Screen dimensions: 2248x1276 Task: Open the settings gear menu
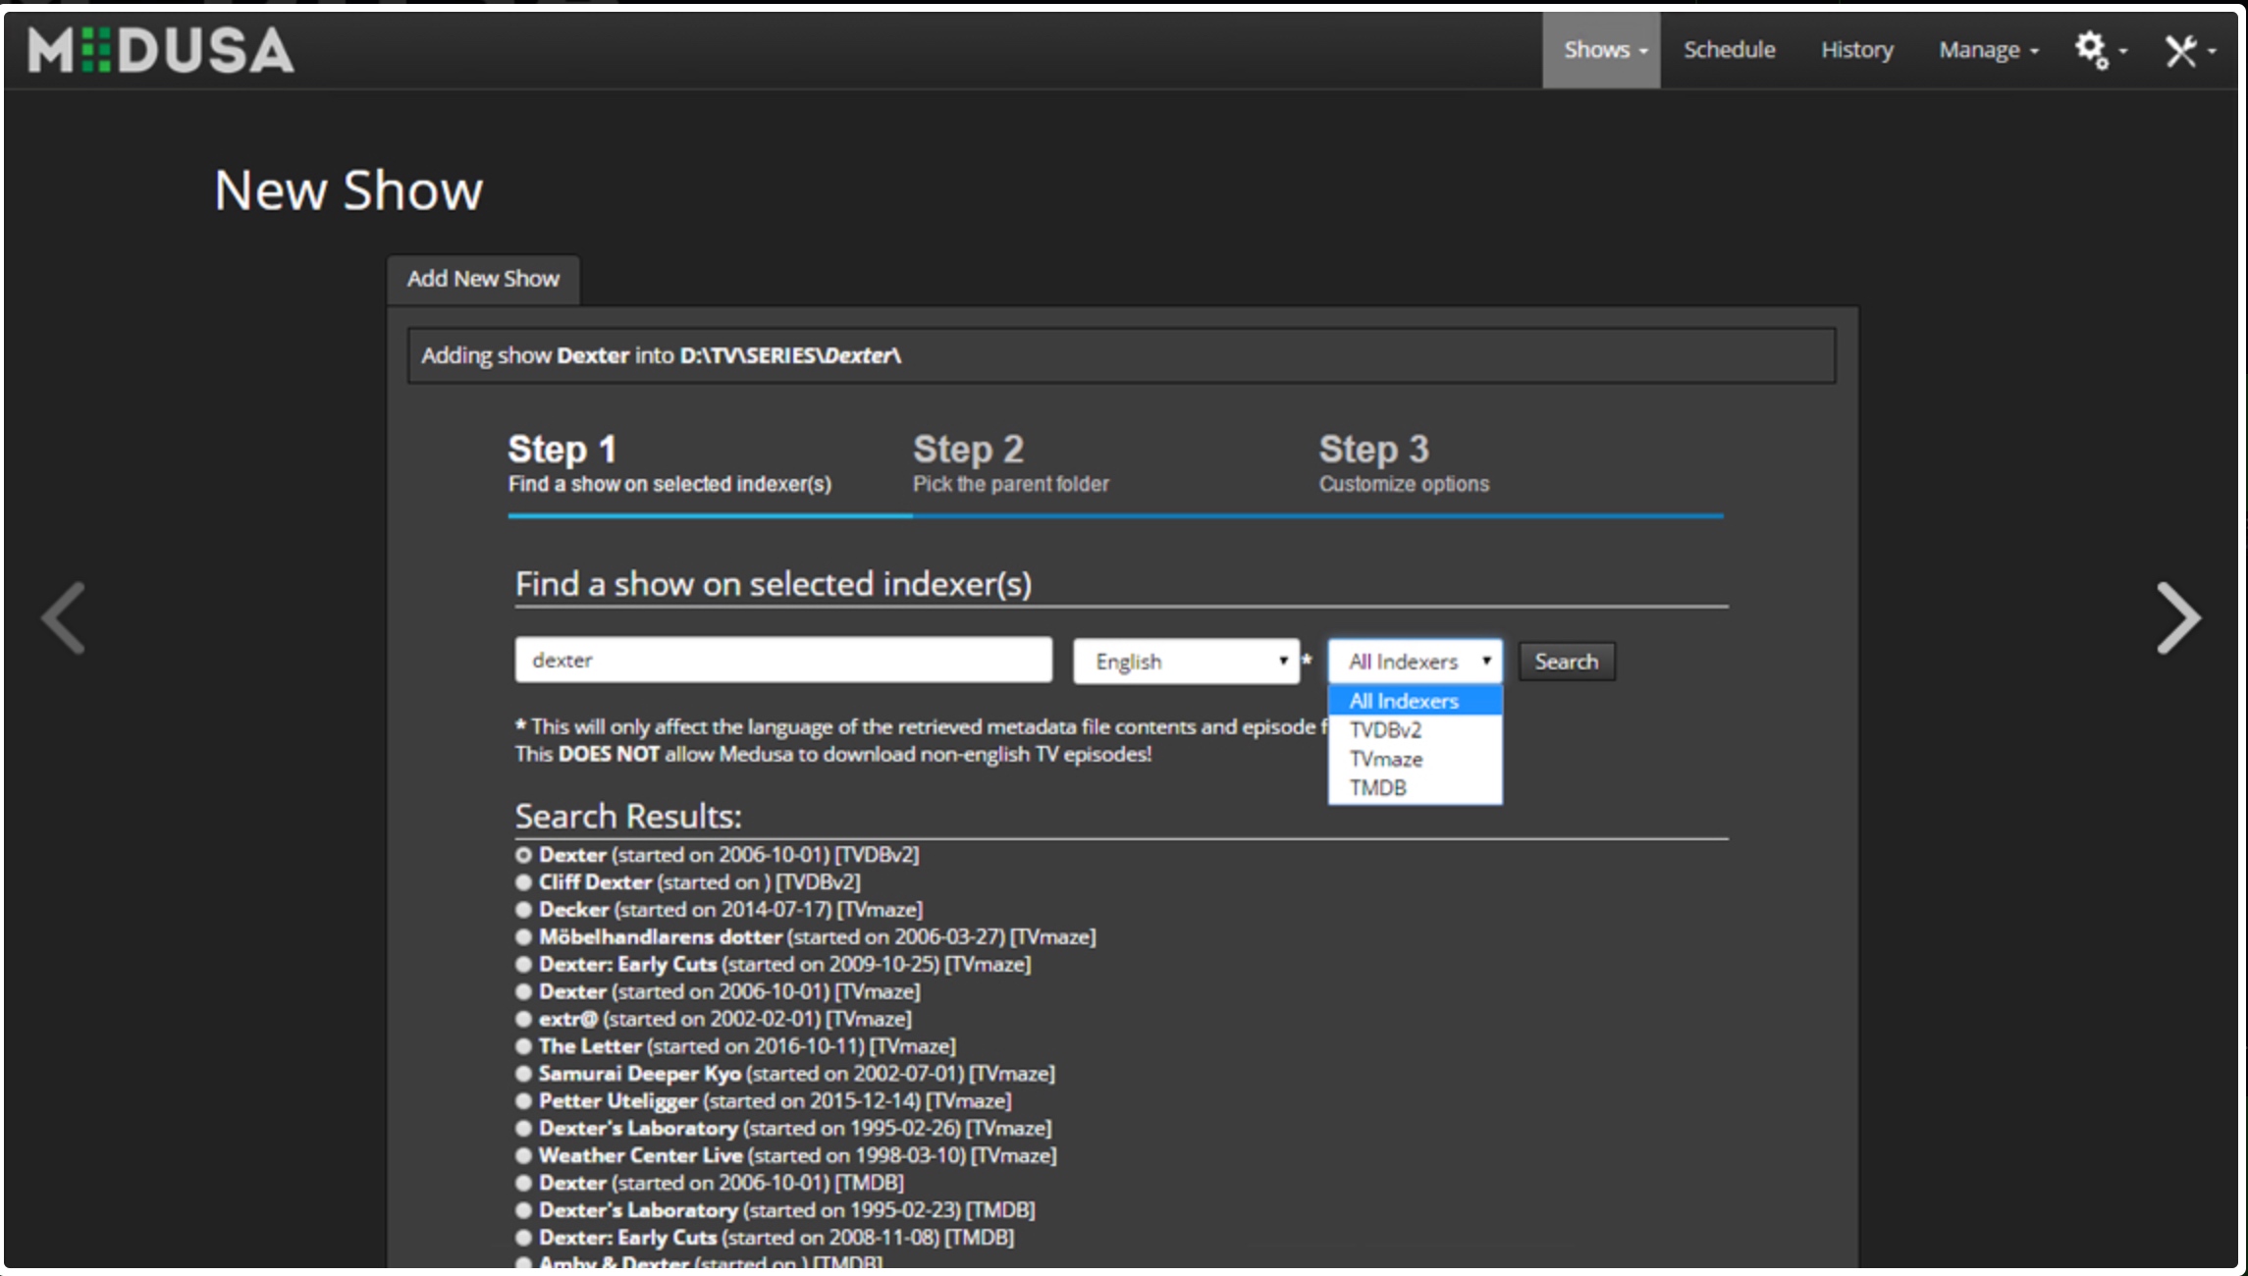tap(2100, 50)
